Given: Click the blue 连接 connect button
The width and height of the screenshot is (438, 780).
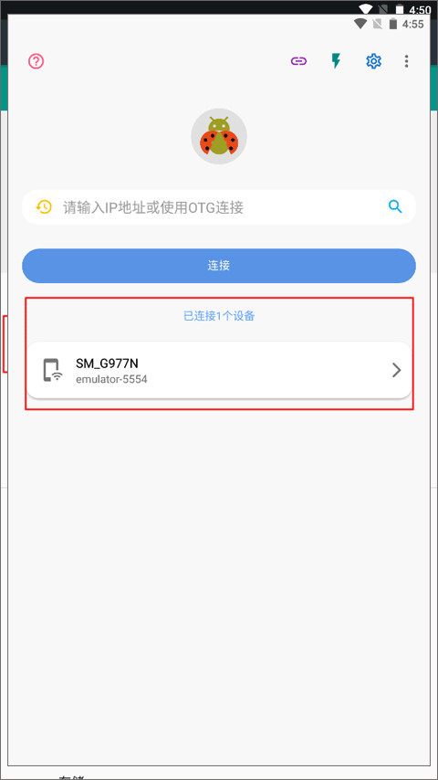Looking at the screenshot, I should point(219,266).
